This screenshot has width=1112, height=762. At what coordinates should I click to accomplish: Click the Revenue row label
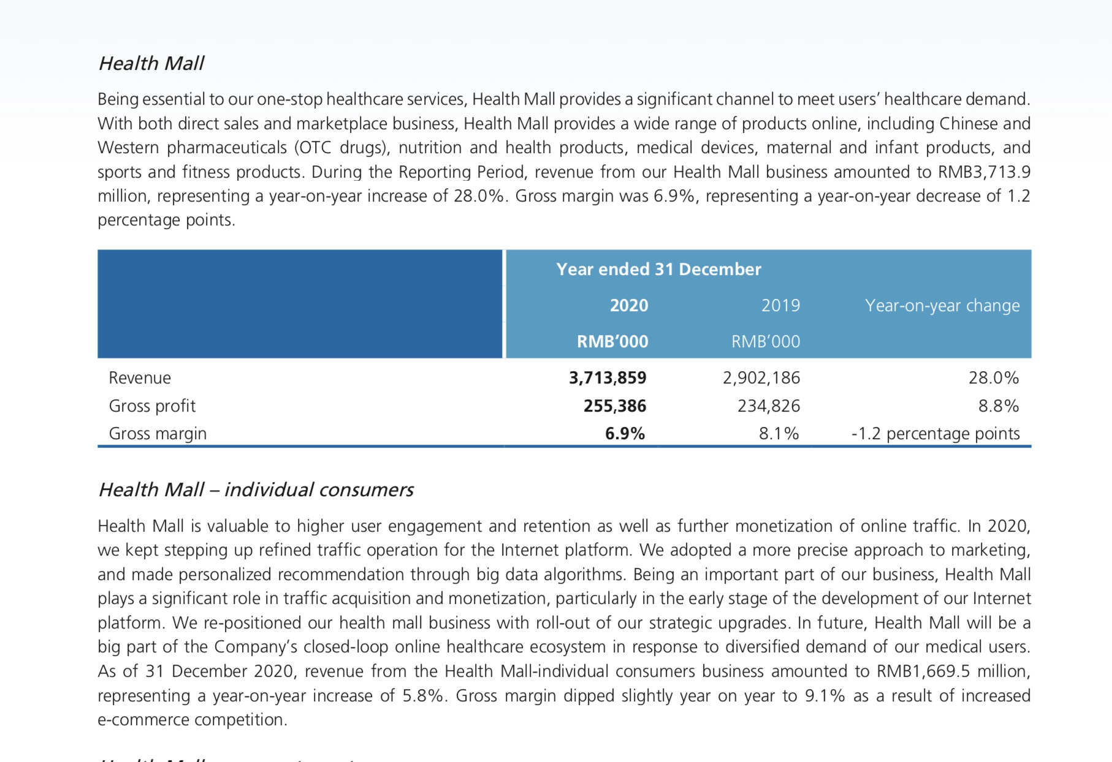(x=140, y=377)
